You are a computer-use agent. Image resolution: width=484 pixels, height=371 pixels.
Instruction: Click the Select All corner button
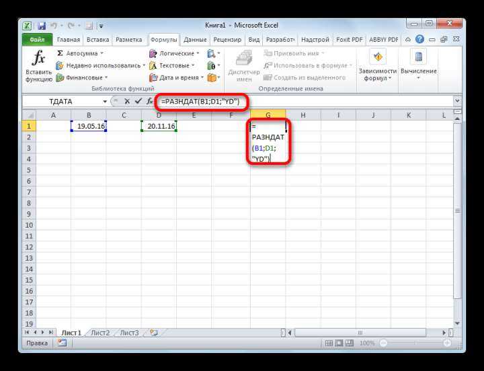click(x=30, y=115)
